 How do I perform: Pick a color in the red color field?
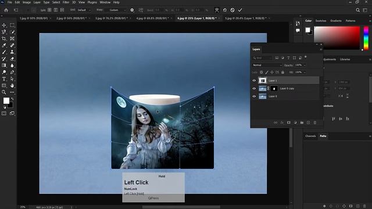pyautogui.click(x=337, y=38)
